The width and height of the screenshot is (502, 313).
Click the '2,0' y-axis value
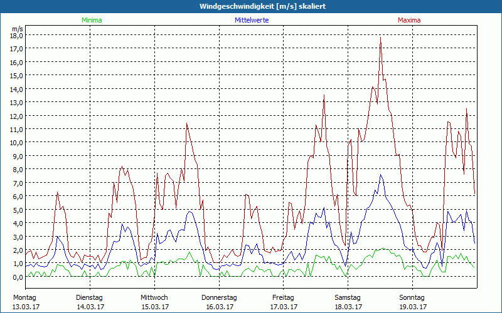click(x=19, y=250)
